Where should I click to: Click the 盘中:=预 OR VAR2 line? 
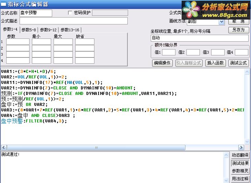pos(24,105)
